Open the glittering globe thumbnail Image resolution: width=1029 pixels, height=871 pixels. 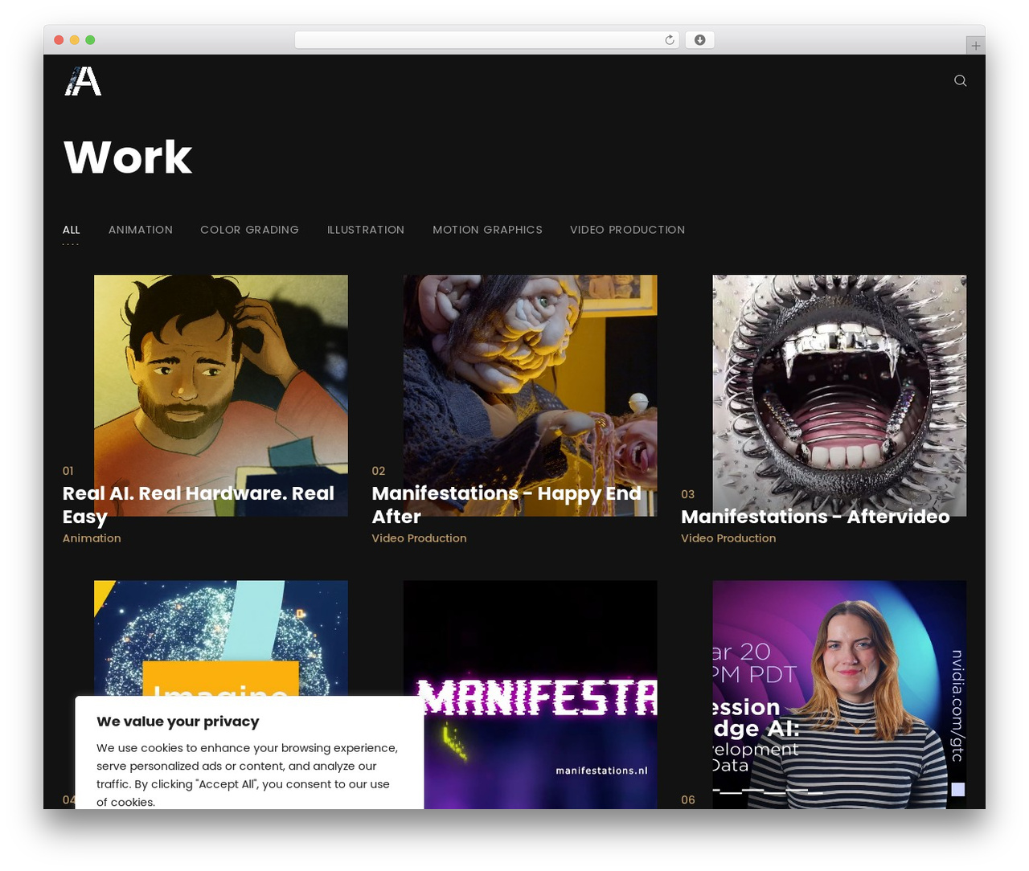221,638
